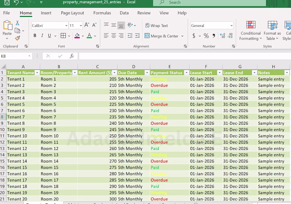Switch to the Page Layout tab

(72, 13)
